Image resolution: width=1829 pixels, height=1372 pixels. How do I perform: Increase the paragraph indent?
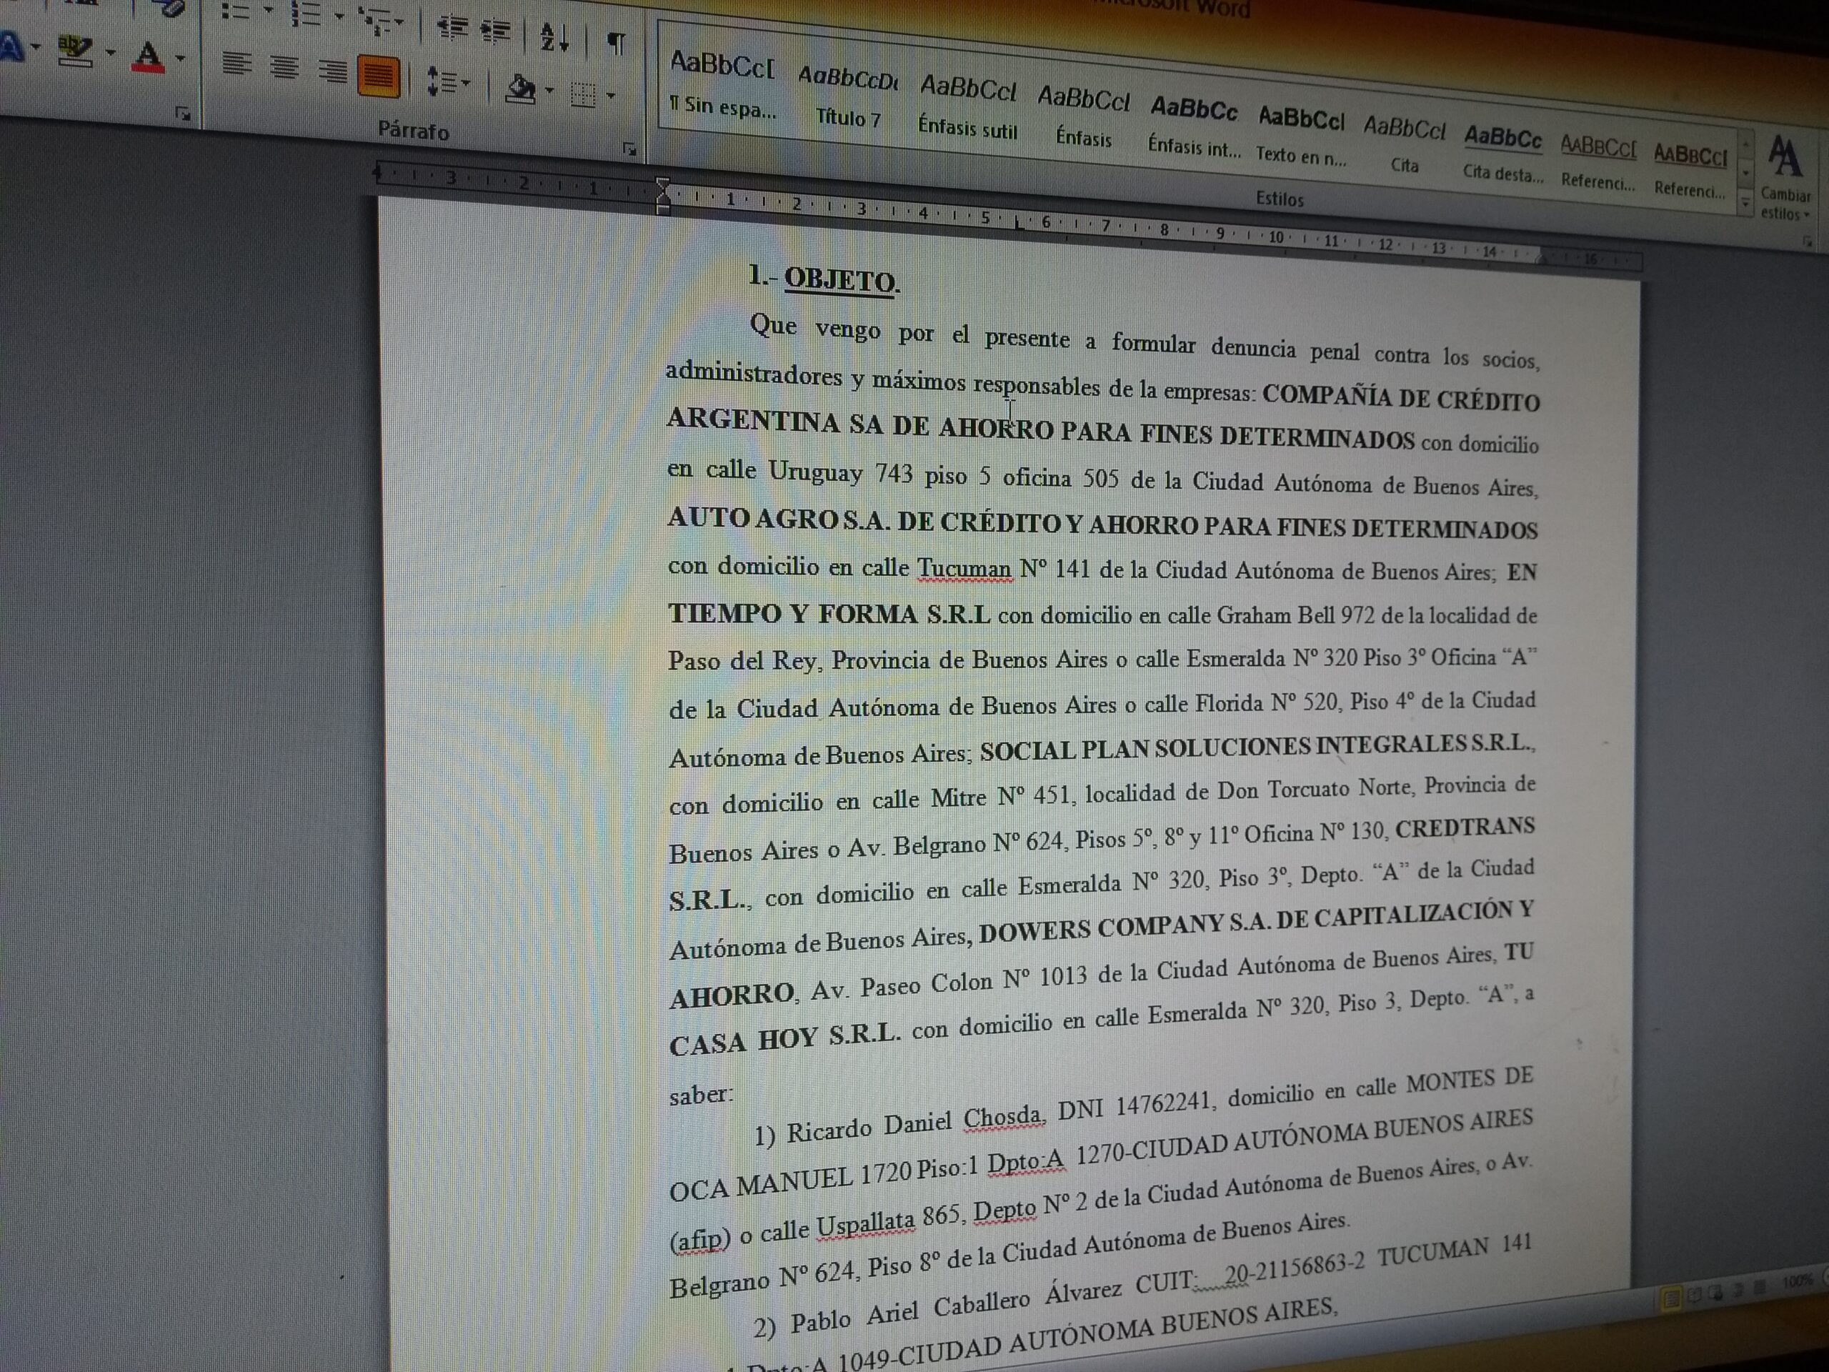point(494,31)
